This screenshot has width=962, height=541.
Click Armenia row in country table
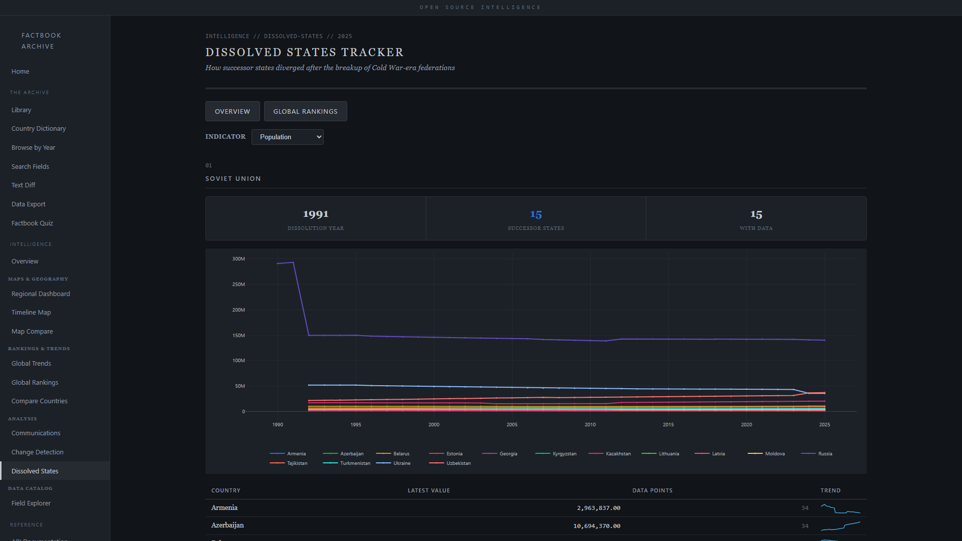(224, 508)
